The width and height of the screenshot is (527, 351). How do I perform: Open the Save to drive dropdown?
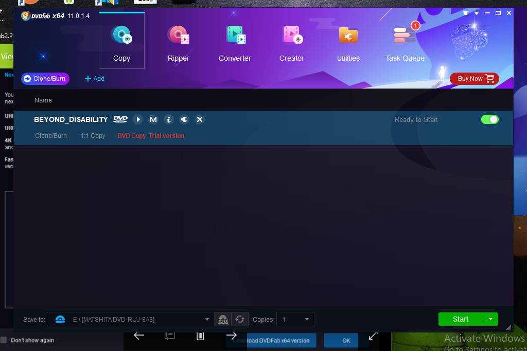(207, 319)
